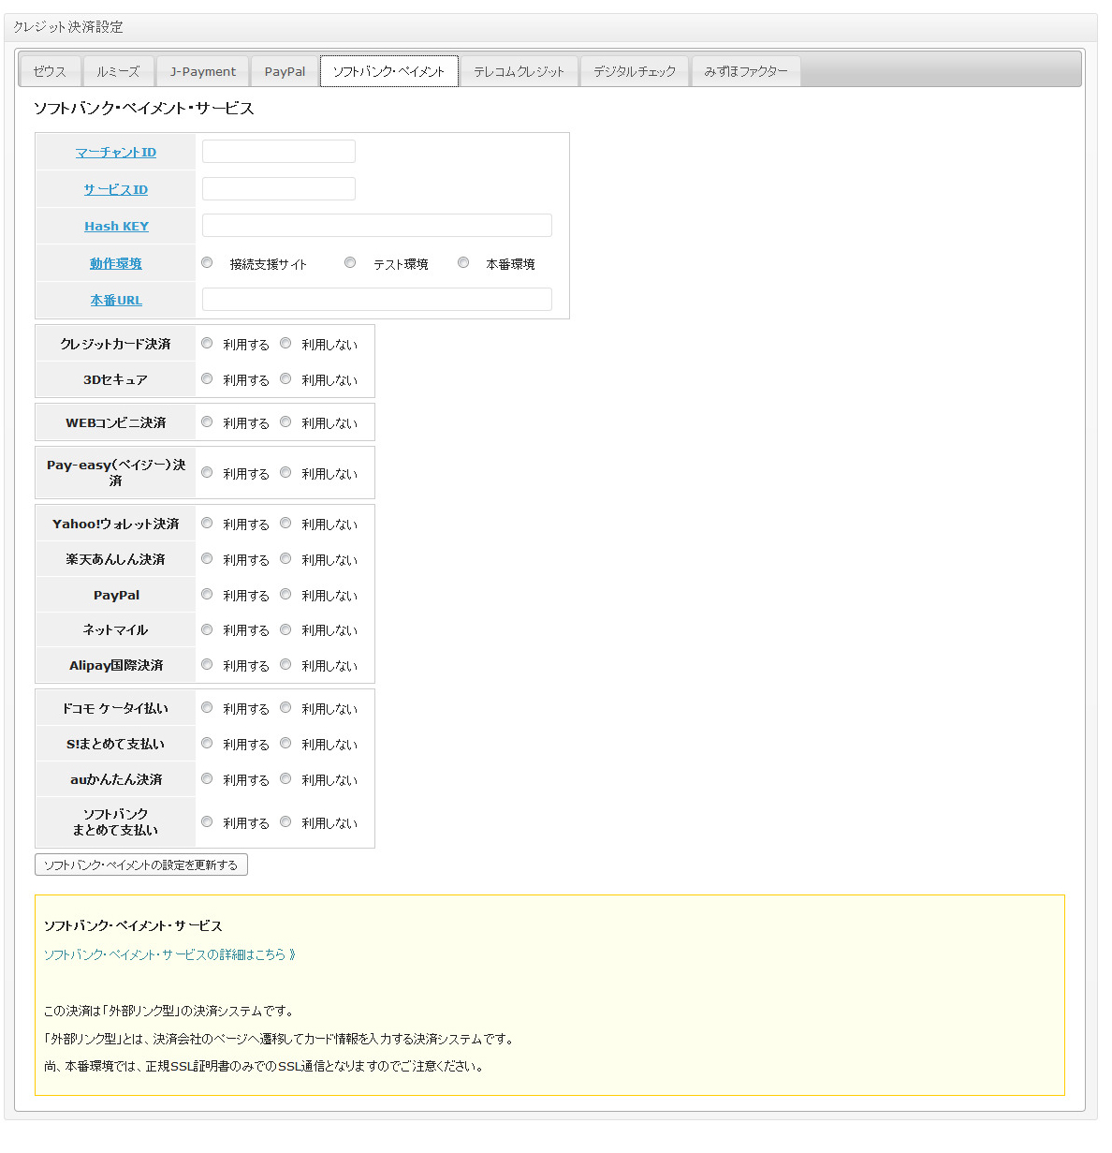Click the Hash KEY label link

(x=116, y=226)
